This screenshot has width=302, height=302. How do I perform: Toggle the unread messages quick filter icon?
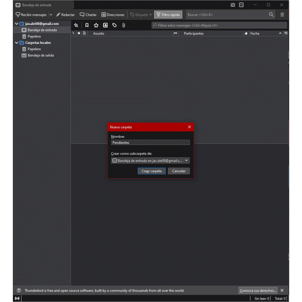coord(86,25)
